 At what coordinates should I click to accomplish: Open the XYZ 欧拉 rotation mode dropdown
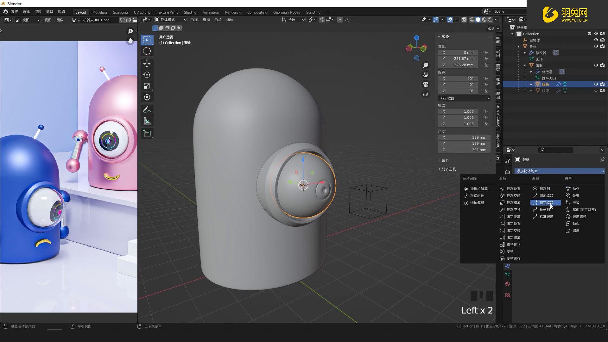pos(464,98)
